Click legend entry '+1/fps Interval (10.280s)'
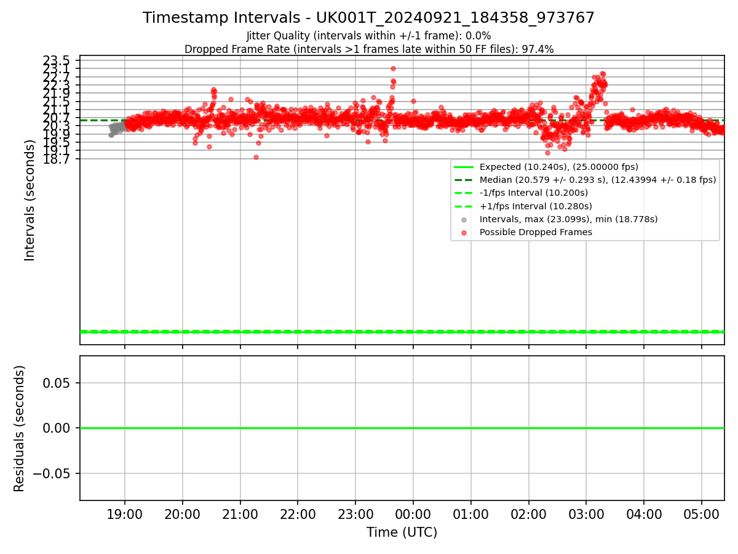Image resolution: width=738 pixels, height=554 pixels. (536, 206)
